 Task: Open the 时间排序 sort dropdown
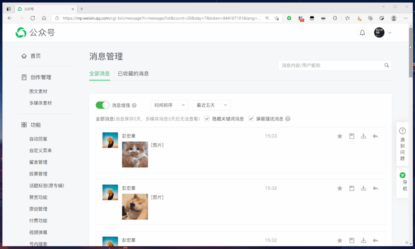pos(169,105)
